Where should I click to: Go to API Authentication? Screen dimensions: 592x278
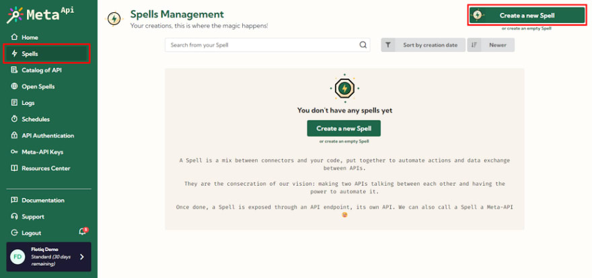point(48,135)
